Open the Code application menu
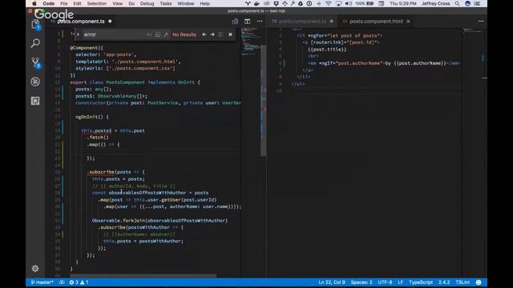513x288 pixels. [48, 3]
